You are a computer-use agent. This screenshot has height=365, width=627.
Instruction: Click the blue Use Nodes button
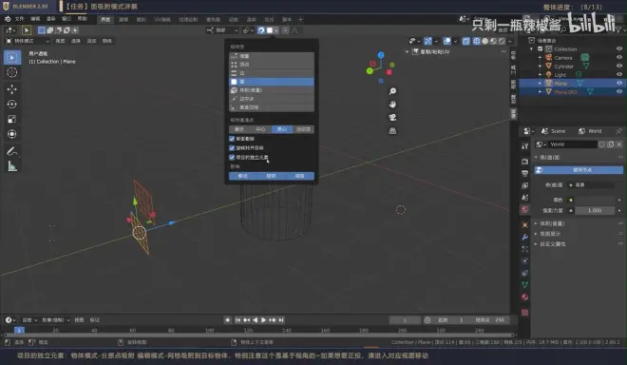coord(579,170)
